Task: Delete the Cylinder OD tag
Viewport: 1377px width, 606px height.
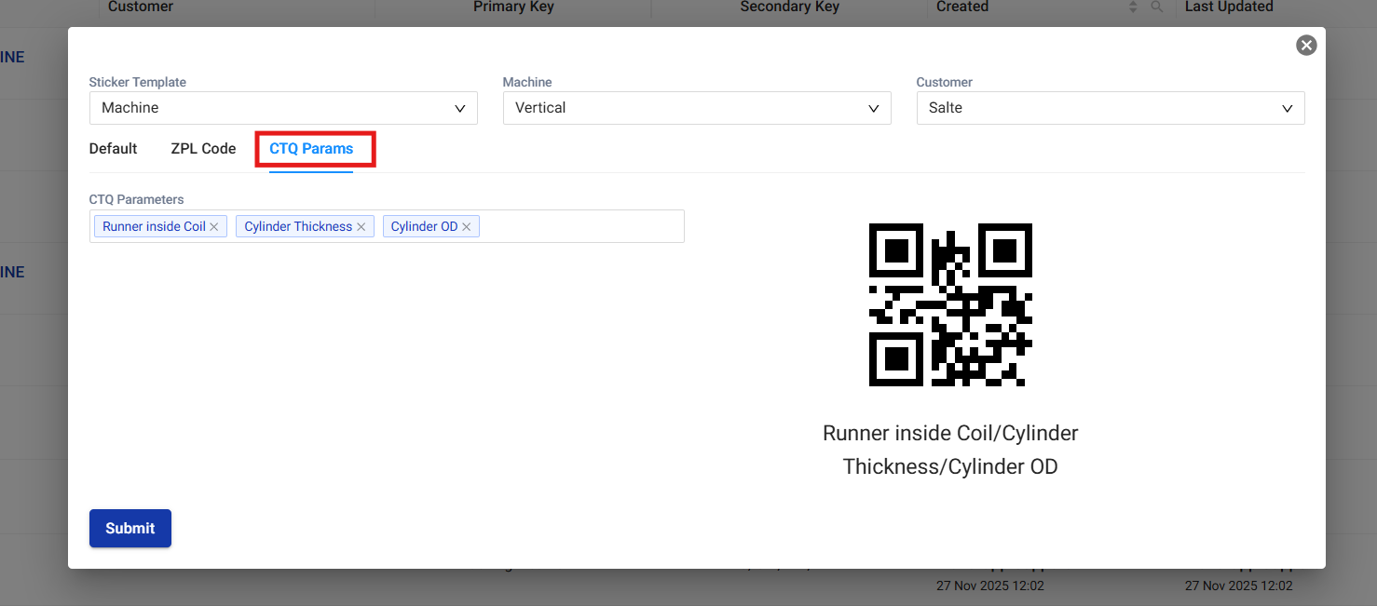Action: (x=467, y=227)
